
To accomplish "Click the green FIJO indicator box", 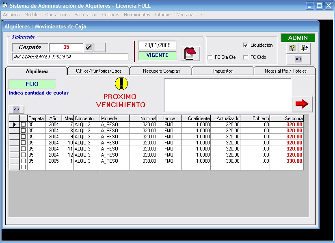I will [x=32, y=84].
